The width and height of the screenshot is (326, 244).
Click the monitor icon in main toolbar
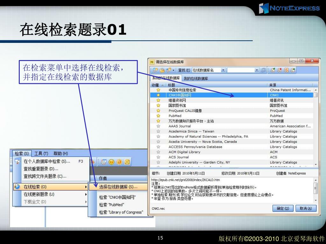click(103, 162)
